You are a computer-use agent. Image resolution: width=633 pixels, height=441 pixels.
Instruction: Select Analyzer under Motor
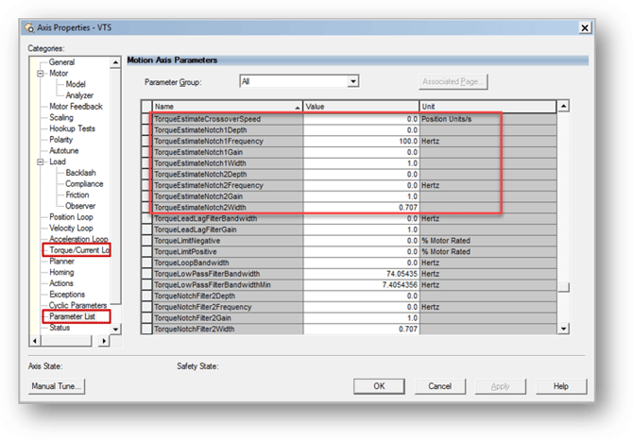(x=79, y=95)
